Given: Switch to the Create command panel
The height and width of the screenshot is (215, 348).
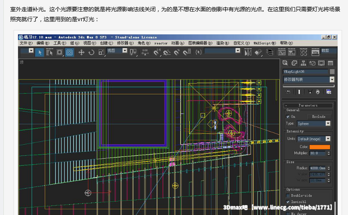Looking at the screenshot, I should 285,63.
